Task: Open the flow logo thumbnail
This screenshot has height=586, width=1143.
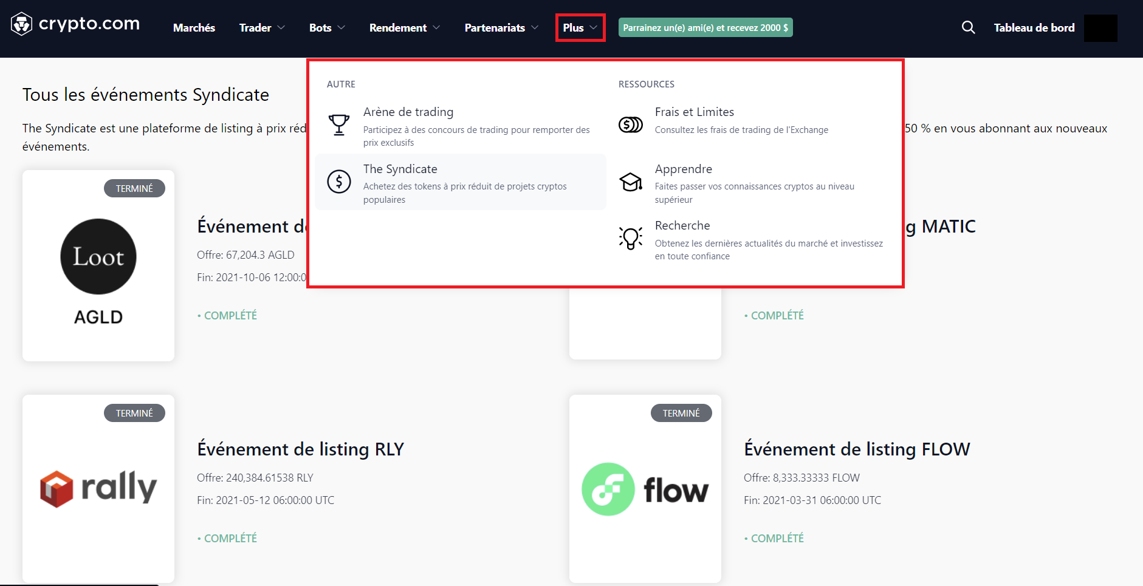Action: pyautogui.click(x=645, y=489)
